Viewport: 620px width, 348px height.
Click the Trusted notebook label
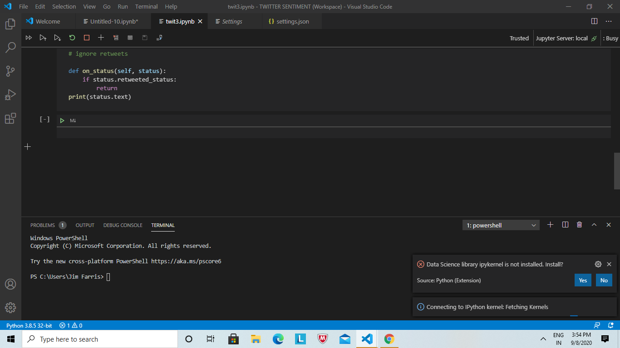click(519, 38)
